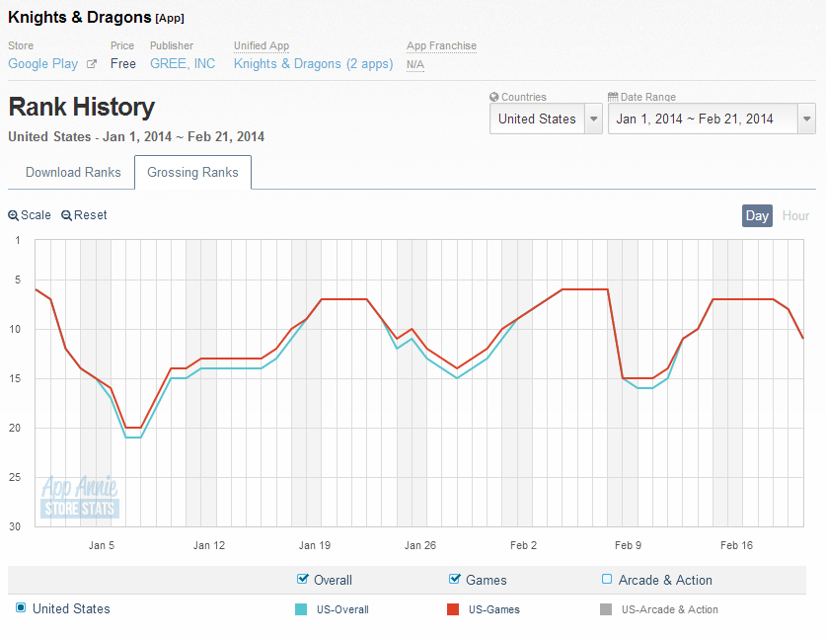
Task: Open the Google Play external link icon
Action: [92, 64]
